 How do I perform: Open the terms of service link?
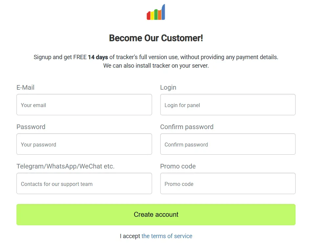(x=167, y=236)
